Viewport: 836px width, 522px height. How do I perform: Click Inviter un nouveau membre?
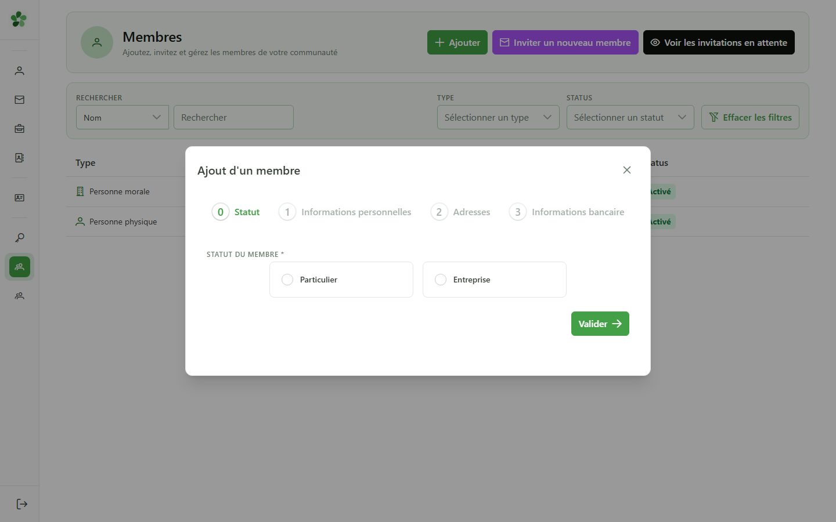pyautogui.click(x=565, y=42)
